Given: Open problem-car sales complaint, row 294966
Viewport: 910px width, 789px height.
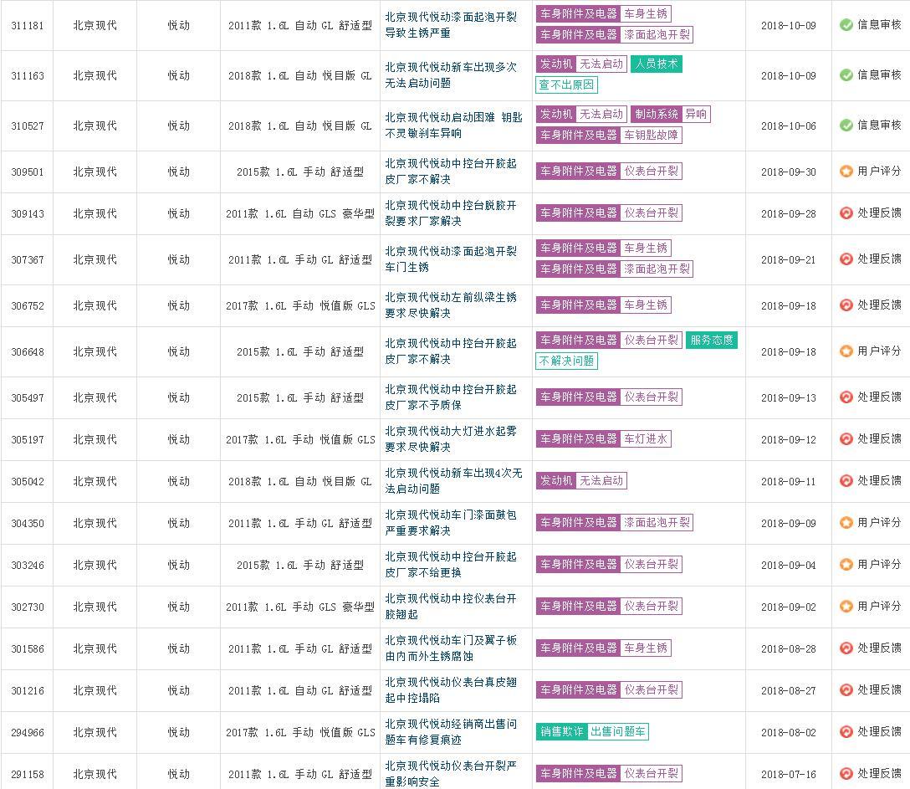Looking at the screenshot, I should [451, 731].
